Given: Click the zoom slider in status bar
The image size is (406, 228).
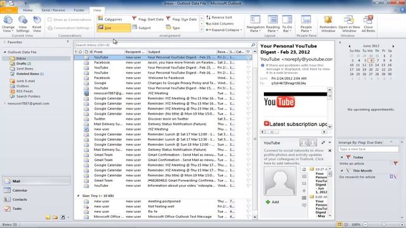Looking at the screenshot, I should 383,225.
